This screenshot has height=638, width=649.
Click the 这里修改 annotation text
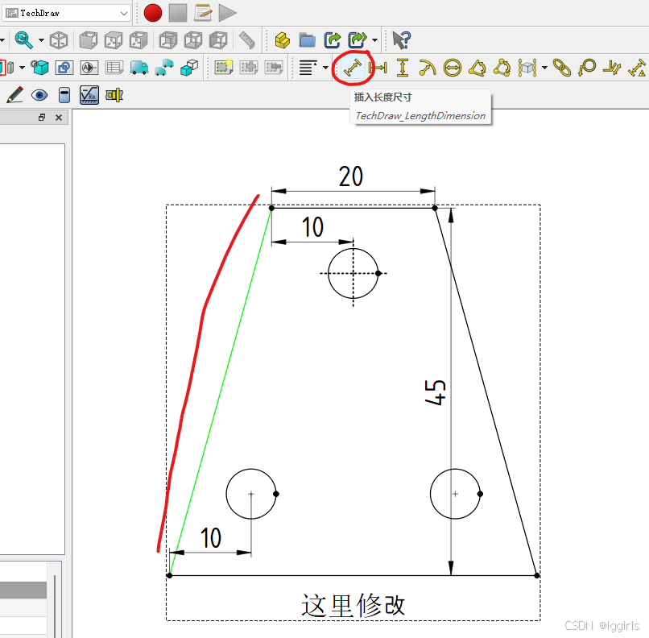point(353,605)
